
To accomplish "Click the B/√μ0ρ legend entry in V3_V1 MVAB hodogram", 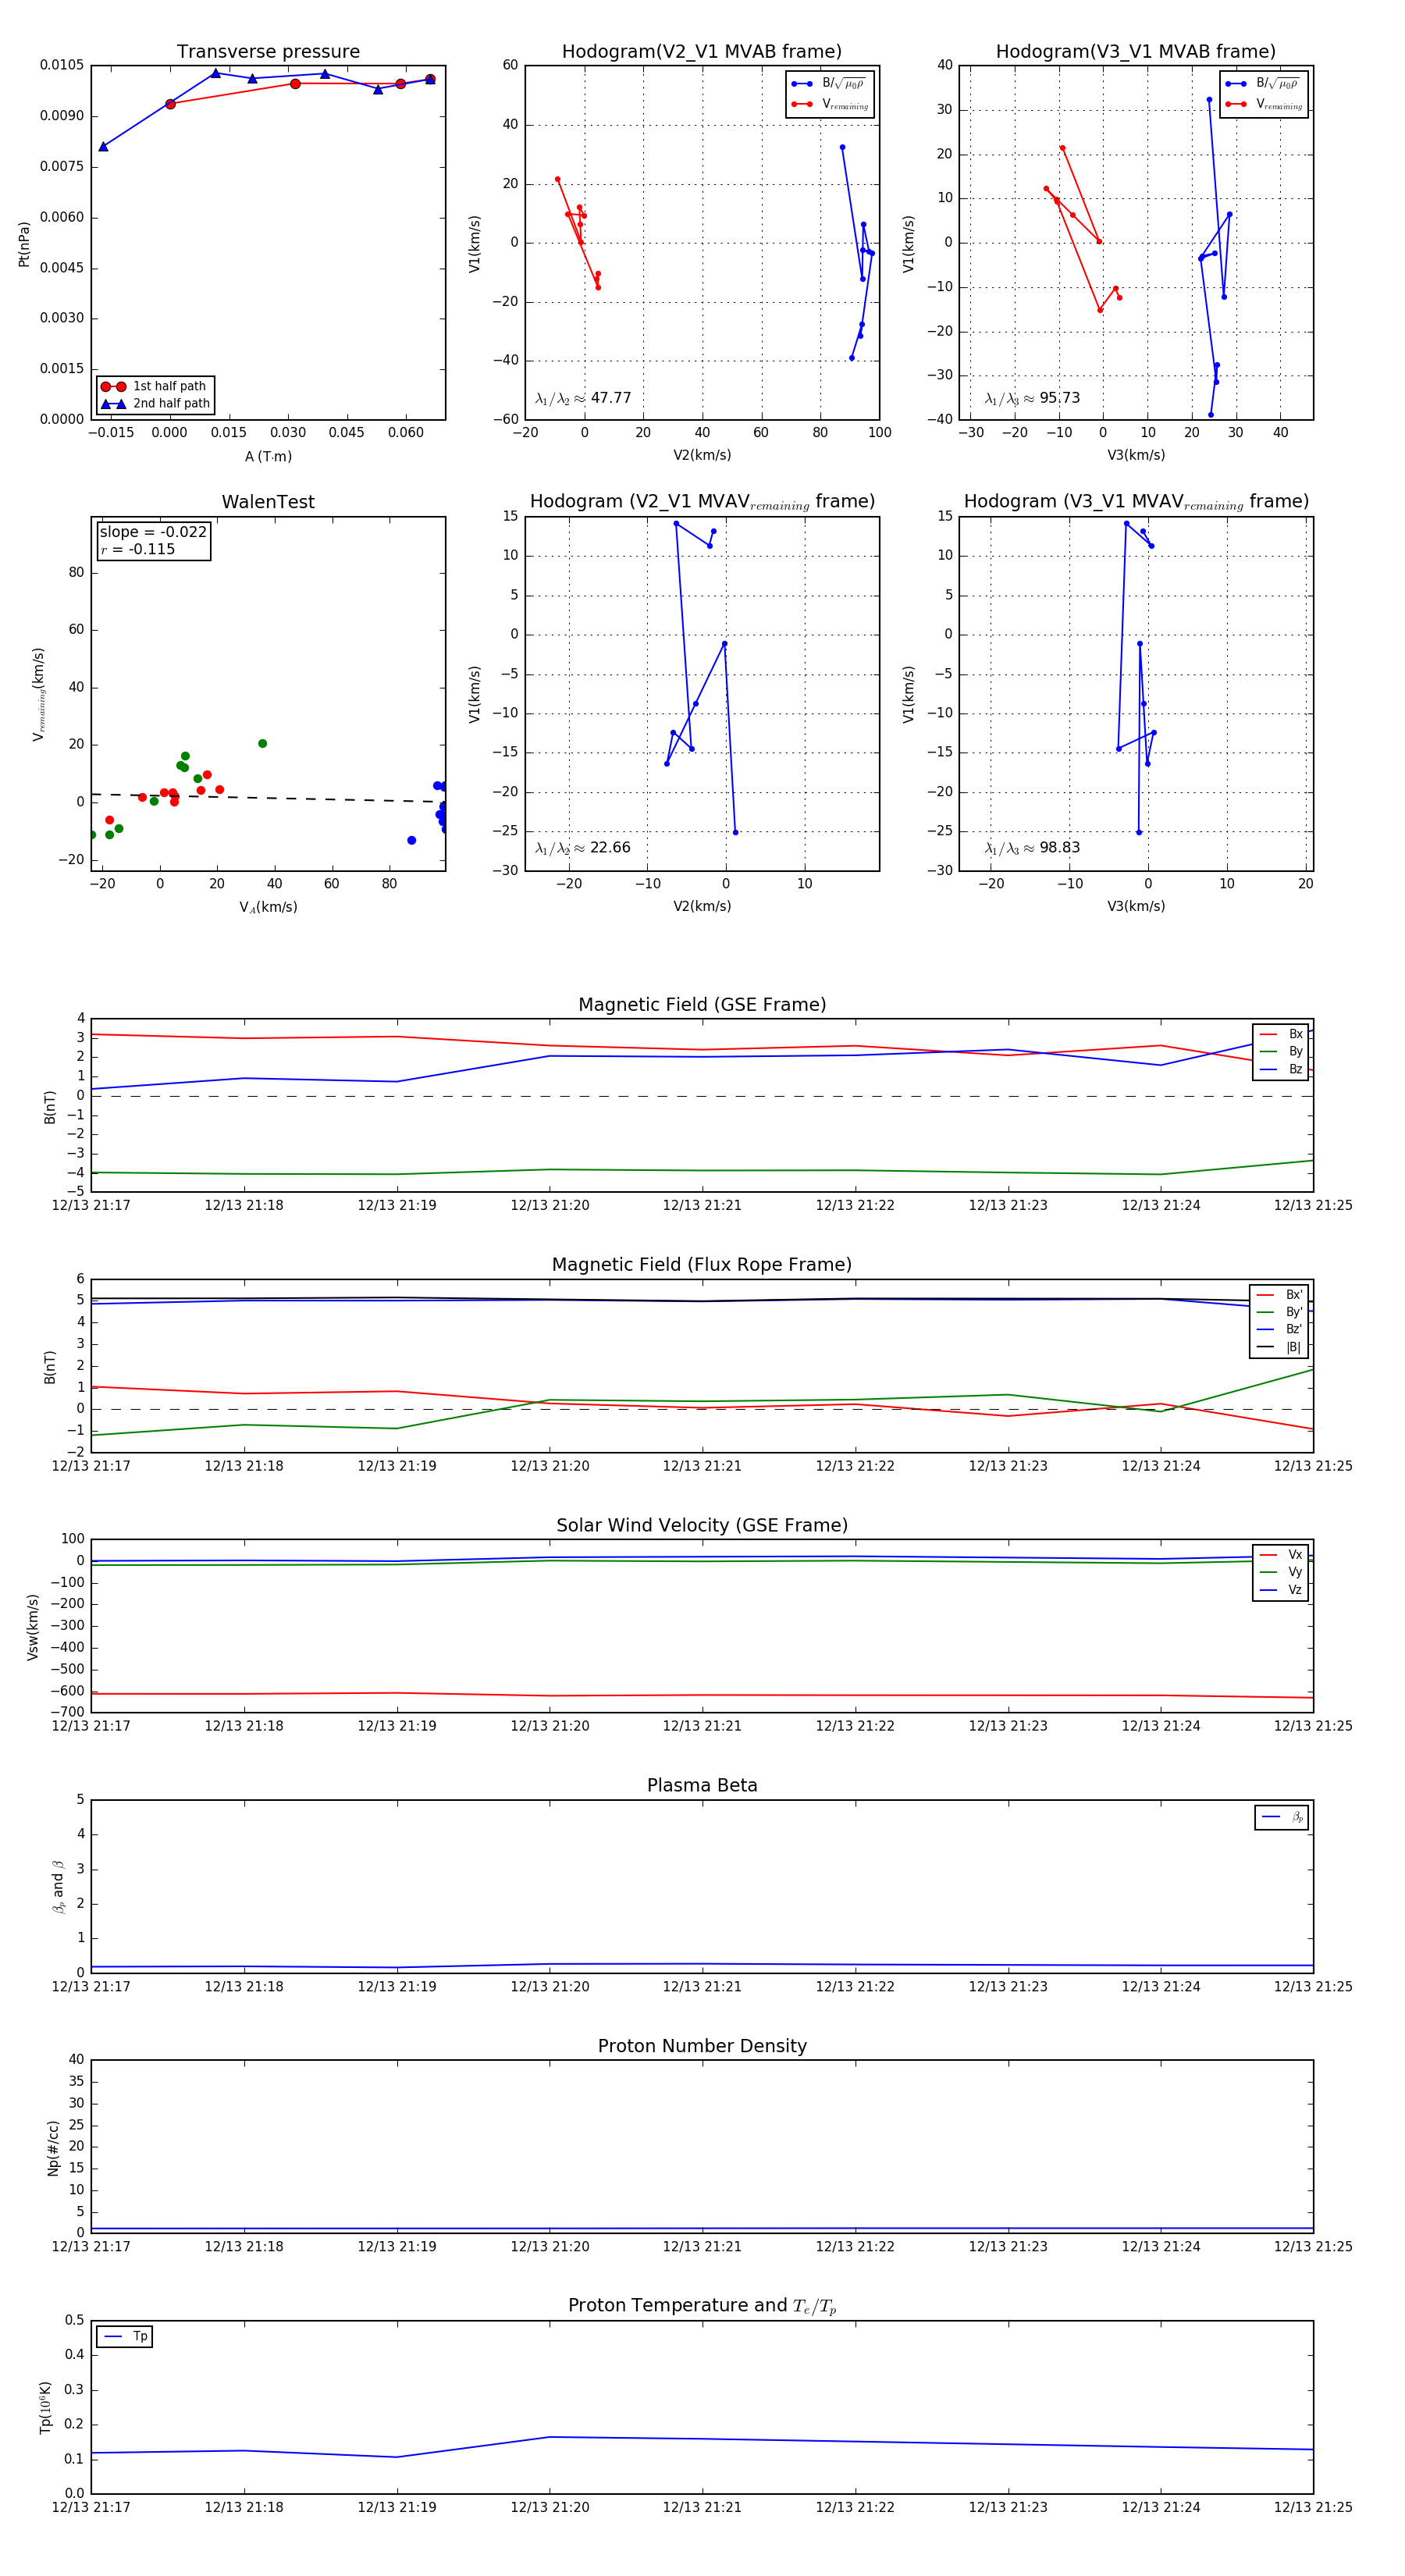I will click(x=1263, y=84).
